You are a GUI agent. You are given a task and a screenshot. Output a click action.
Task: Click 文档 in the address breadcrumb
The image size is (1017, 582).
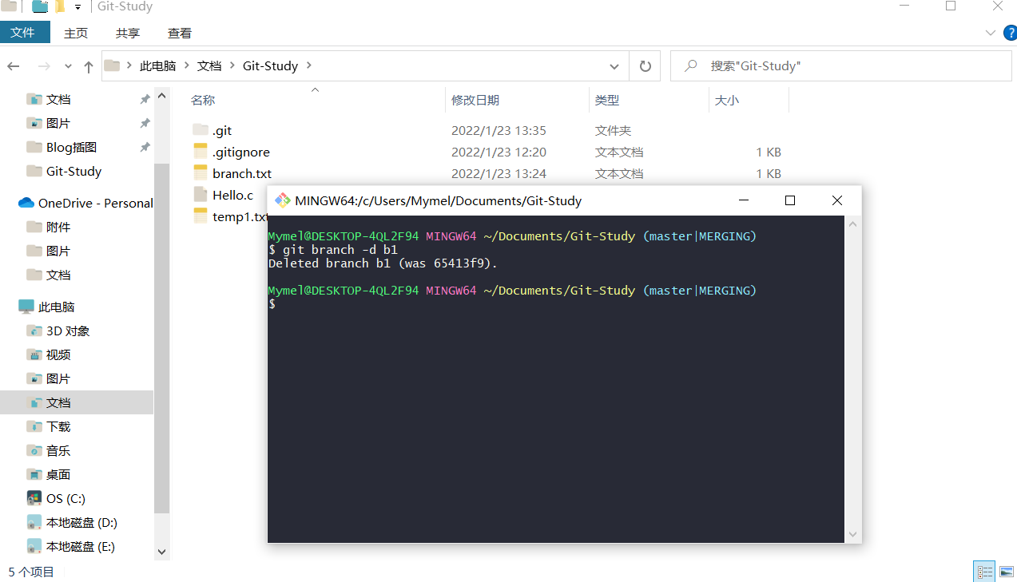(x=209, y=66)
